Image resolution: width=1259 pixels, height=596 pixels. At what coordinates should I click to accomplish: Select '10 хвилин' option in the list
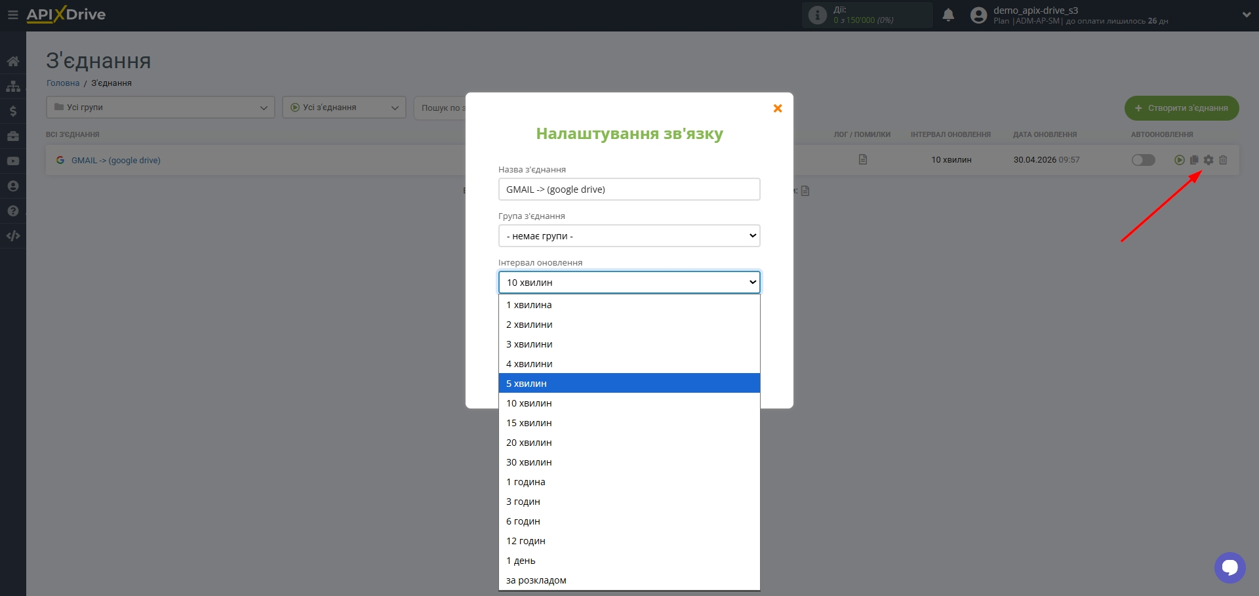629,403
